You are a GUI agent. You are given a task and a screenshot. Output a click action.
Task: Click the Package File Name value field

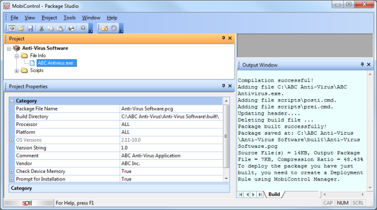171,109
